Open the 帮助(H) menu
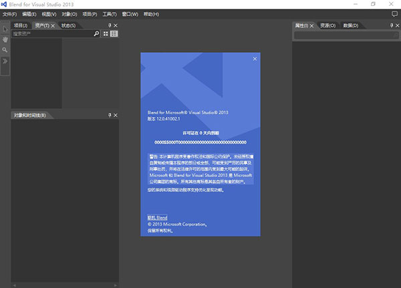 [x=152, y=13]
